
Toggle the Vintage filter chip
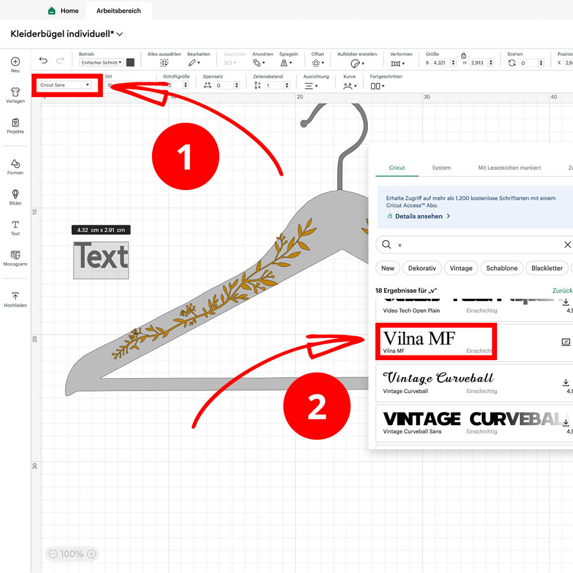[x=461, y=268]
